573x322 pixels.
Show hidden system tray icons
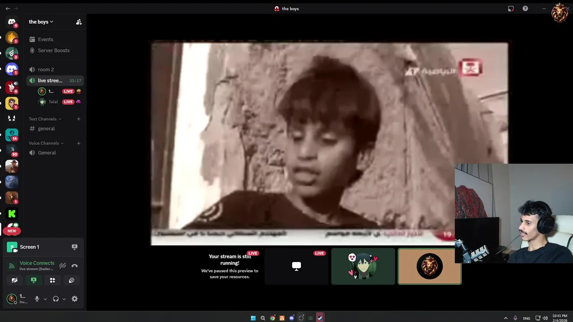[x=506, y=318]
